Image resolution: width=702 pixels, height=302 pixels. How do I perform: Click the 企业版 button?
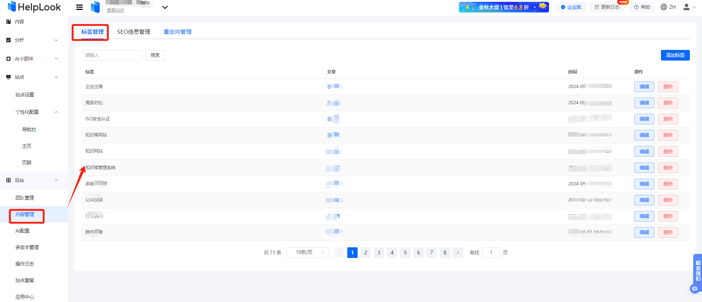click(571, 7)
